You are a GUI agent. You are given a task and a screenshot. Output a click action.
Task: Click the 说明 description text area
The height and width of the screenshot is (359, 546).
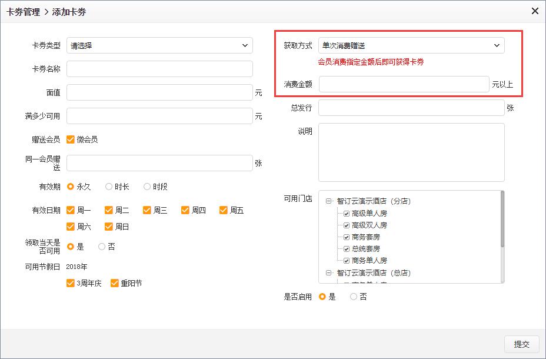click(411, 152)
